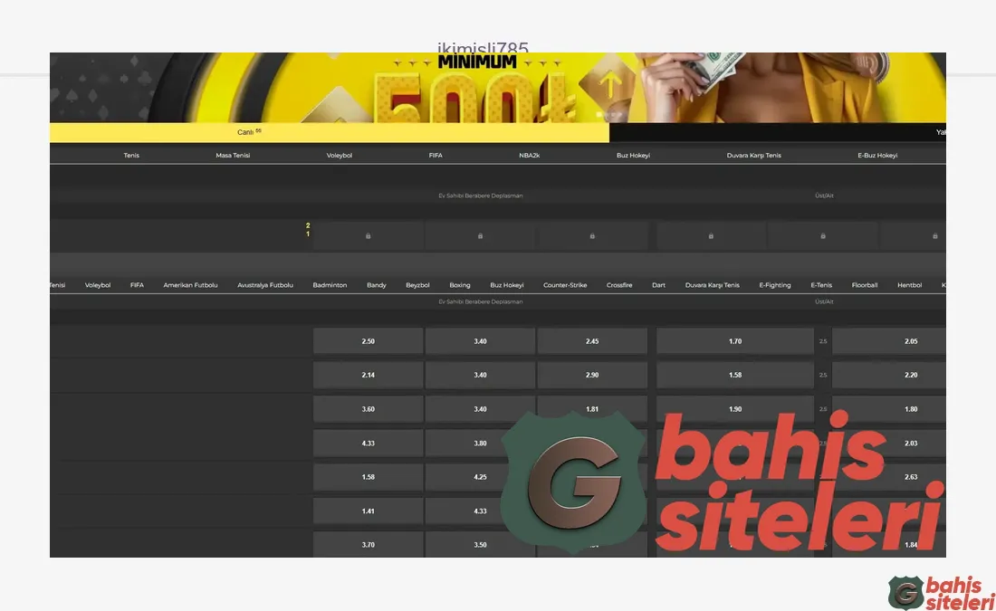Select the 1.41 odds button

pyautogui.click(x=368, y=511)
